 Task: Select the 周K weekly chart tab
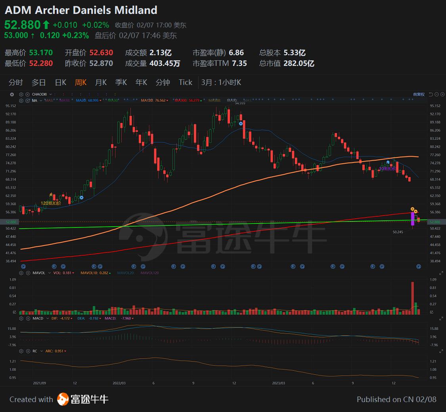pyautogui.click(x=80, y=82)
